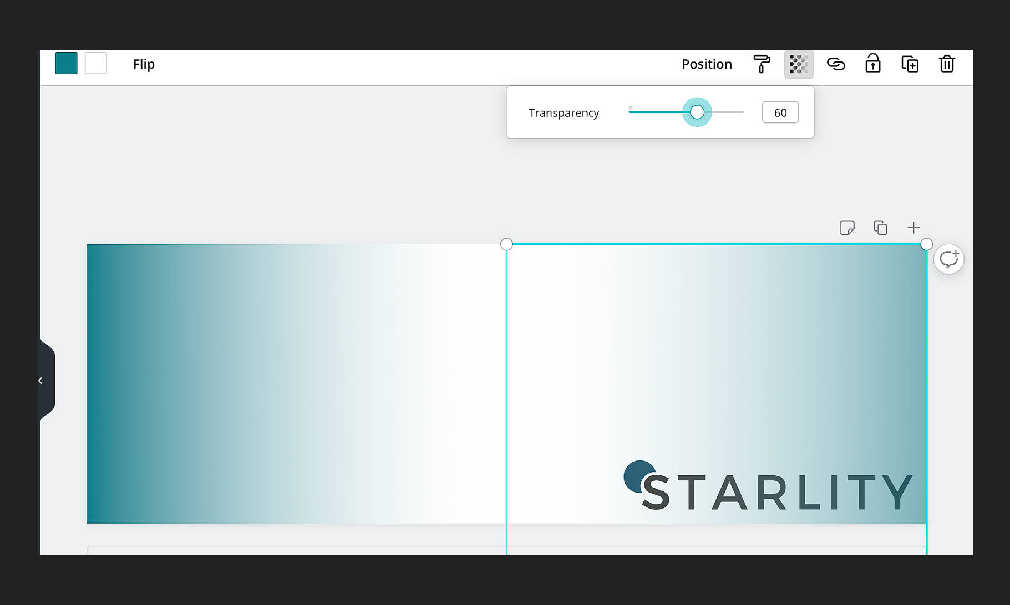This screenshot has height=605, width=1010.
Task: Click the Transparency label
Action: point(564,113)
